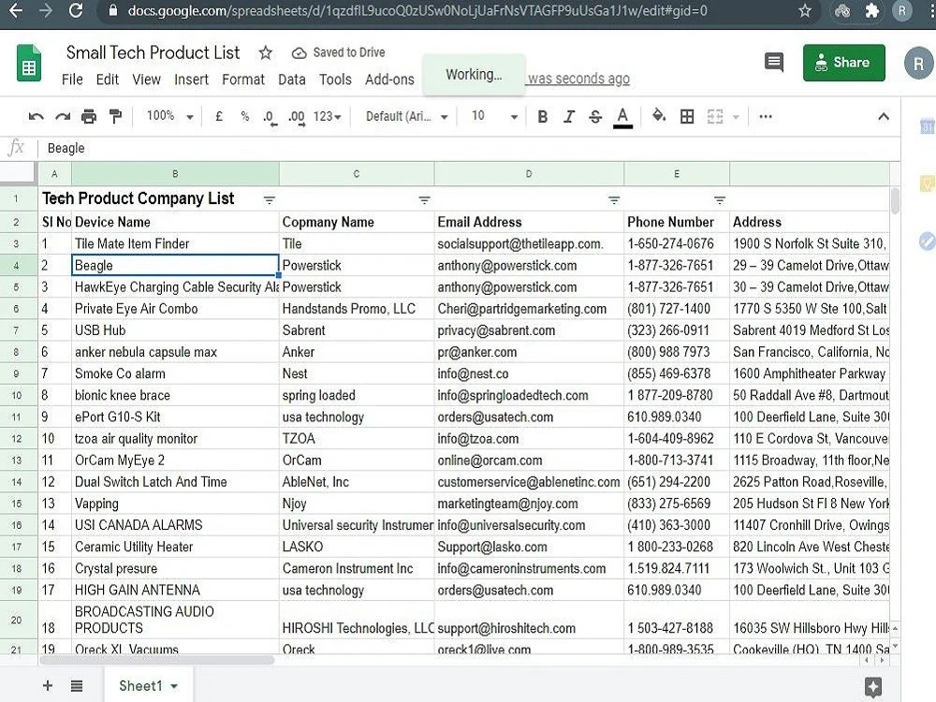Add a new sheet with plus icon
This screenshot has width=936, height=702.
(x=47, y=686)
